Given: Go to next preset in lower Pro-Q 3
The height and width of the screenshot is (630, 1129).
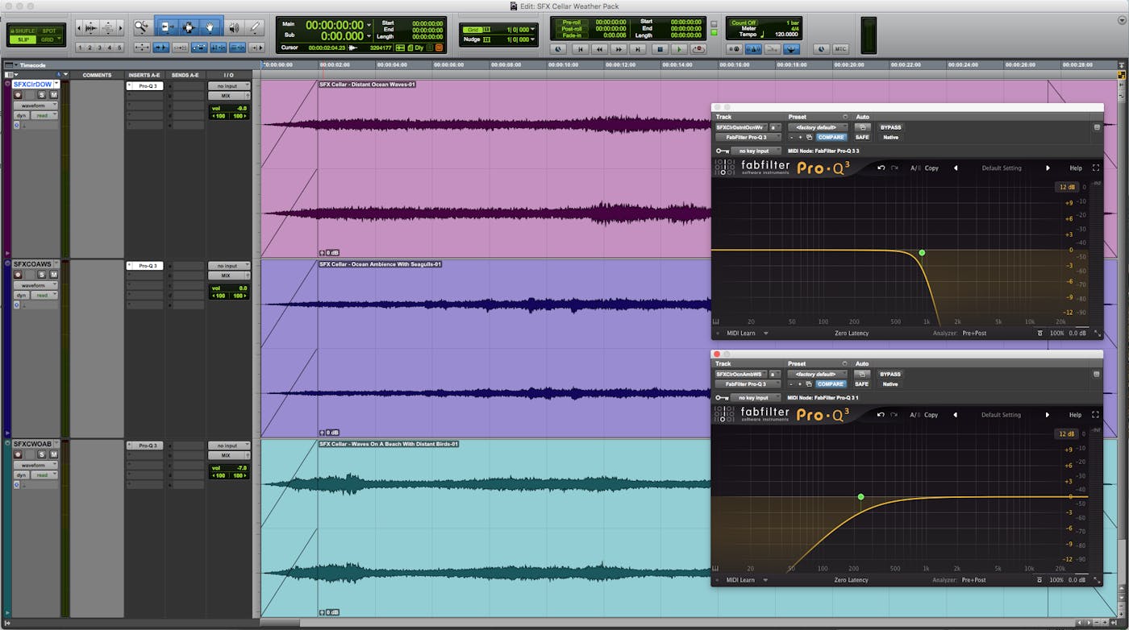Looking at the screenshot, I should pos(1048,415).
